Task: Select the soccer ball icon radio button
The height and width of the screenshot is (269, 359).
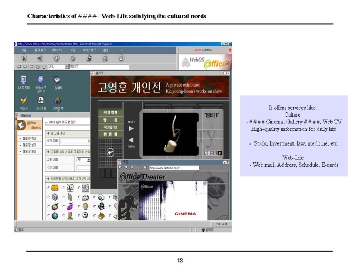Action: pos(79,216)
